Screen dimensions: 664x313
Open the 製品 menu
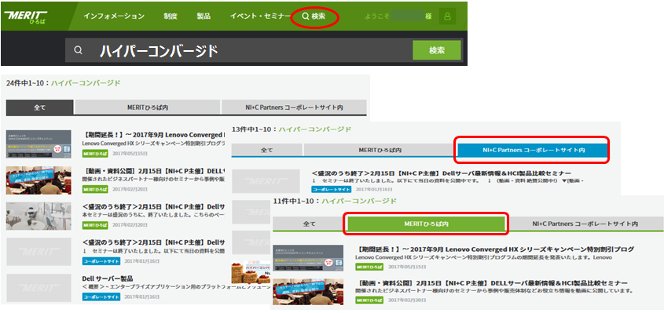pyautogui.click(x=204, y=16)
